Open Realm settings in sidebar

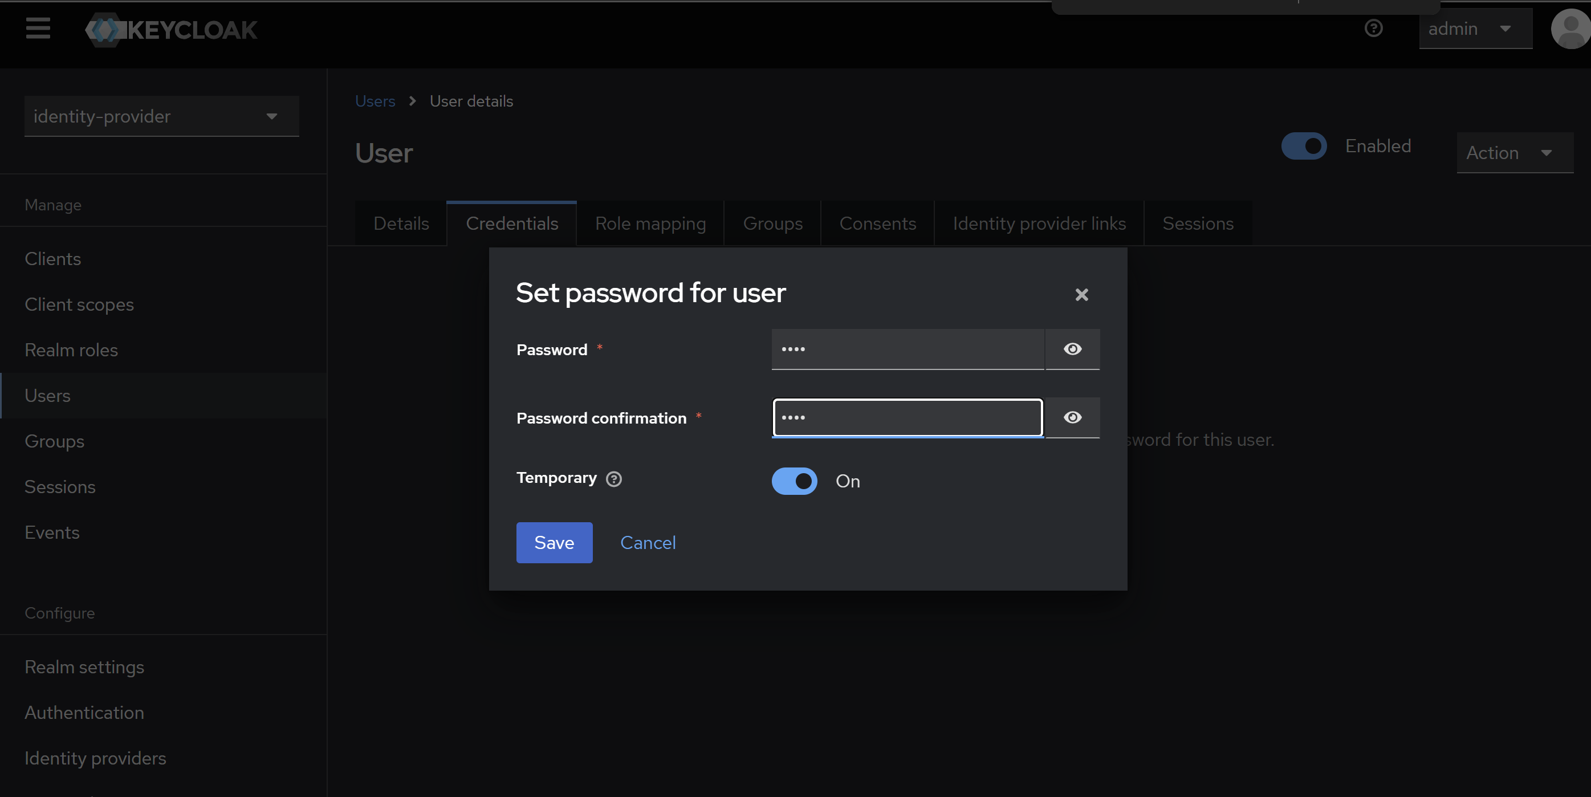84,667
